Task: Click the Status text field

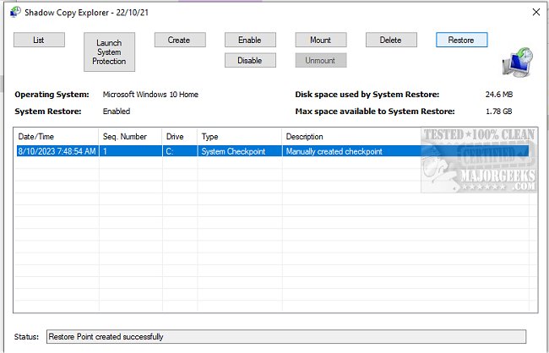Action: coord(285,337)
